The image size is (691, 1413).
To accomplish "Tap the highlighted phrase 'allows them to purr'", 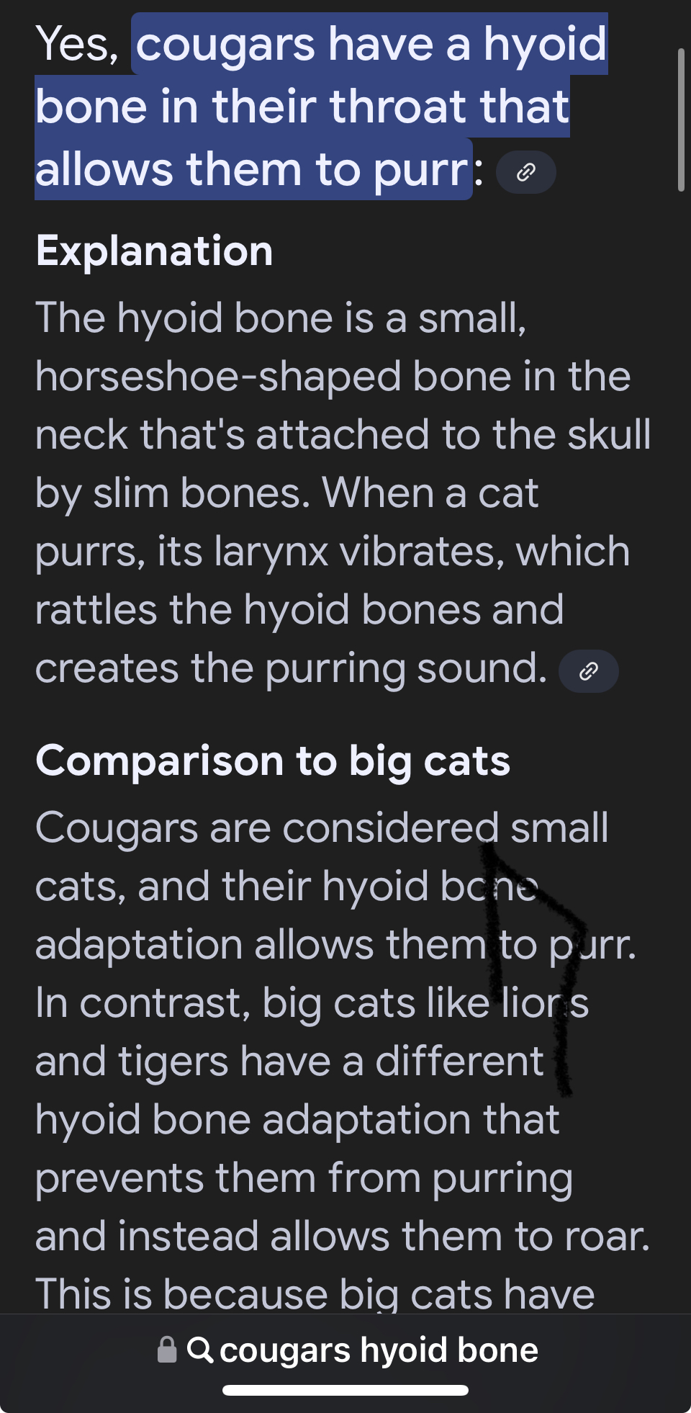I will point(252,170).
